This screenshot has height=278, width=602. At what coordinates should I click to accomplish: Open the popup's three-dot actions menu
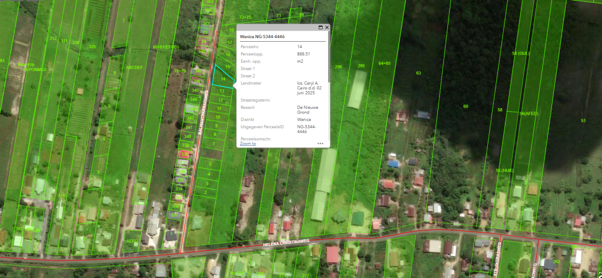pos(320,143)
